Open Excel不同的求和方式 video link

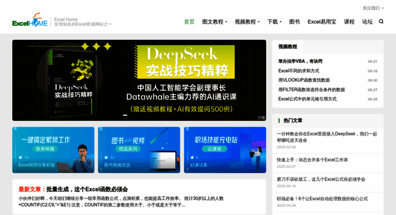point(299,71)
